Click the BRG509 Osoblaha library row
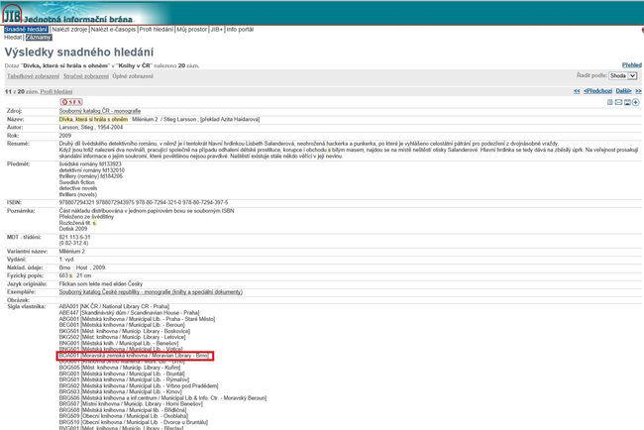The image size is (644, 430). click(x=124, y=416)
